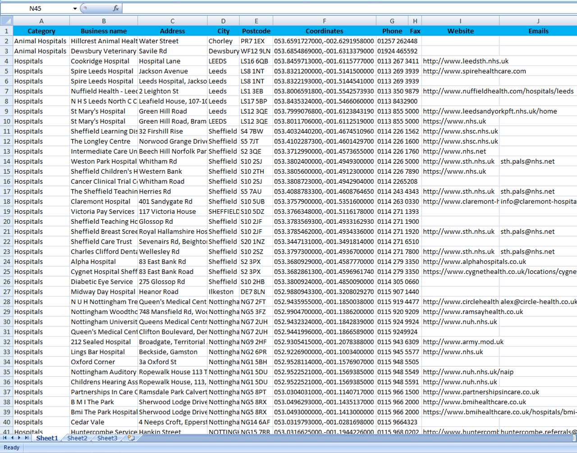Click the Emails header cell

tap(538, 31)
